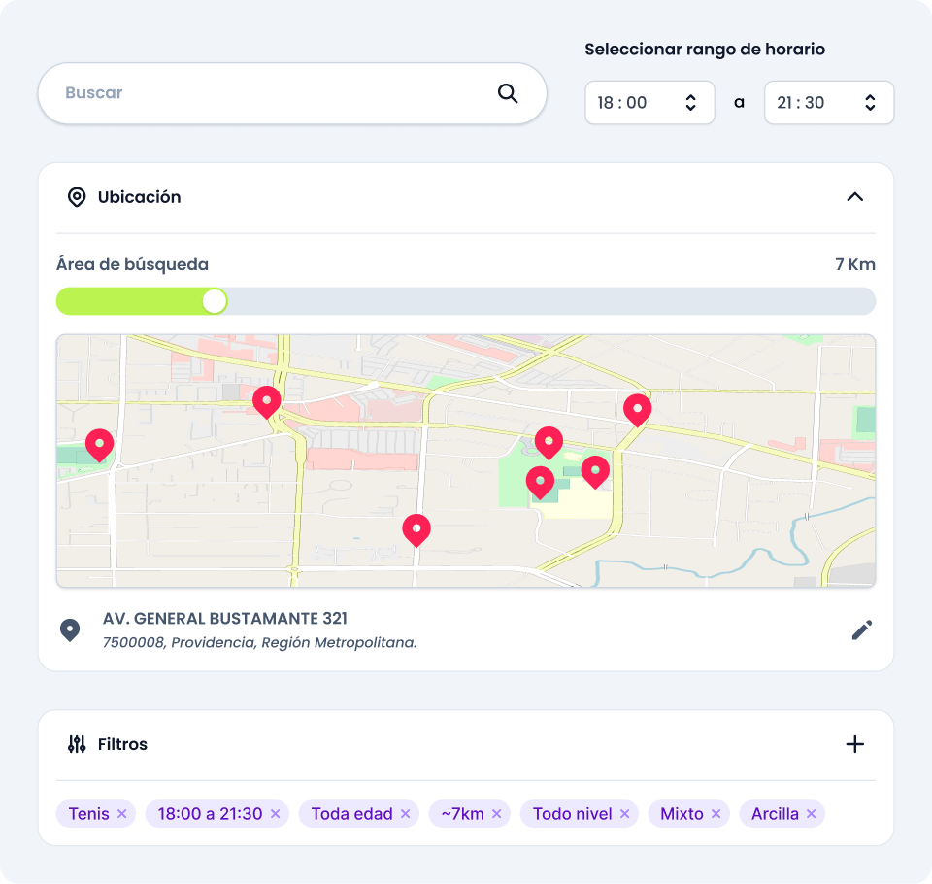Viewport: 932px width, 884px height.
Task: Click the location pin icon next to Ubicación
Action: [x=77, y=197]
